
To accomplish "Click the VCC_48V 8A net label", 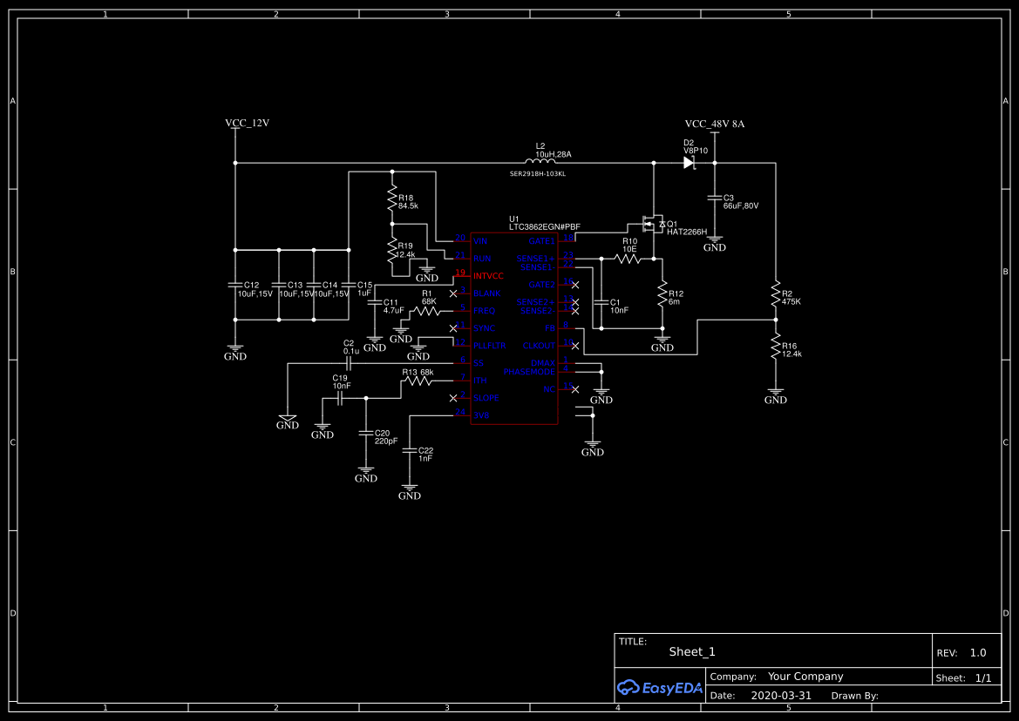I will coord(716,123).
